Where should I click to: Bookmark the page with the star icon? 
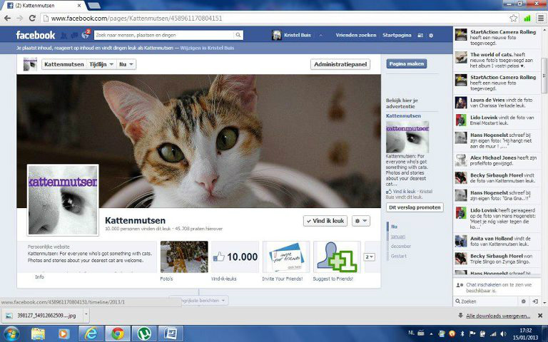pos(513,18)
